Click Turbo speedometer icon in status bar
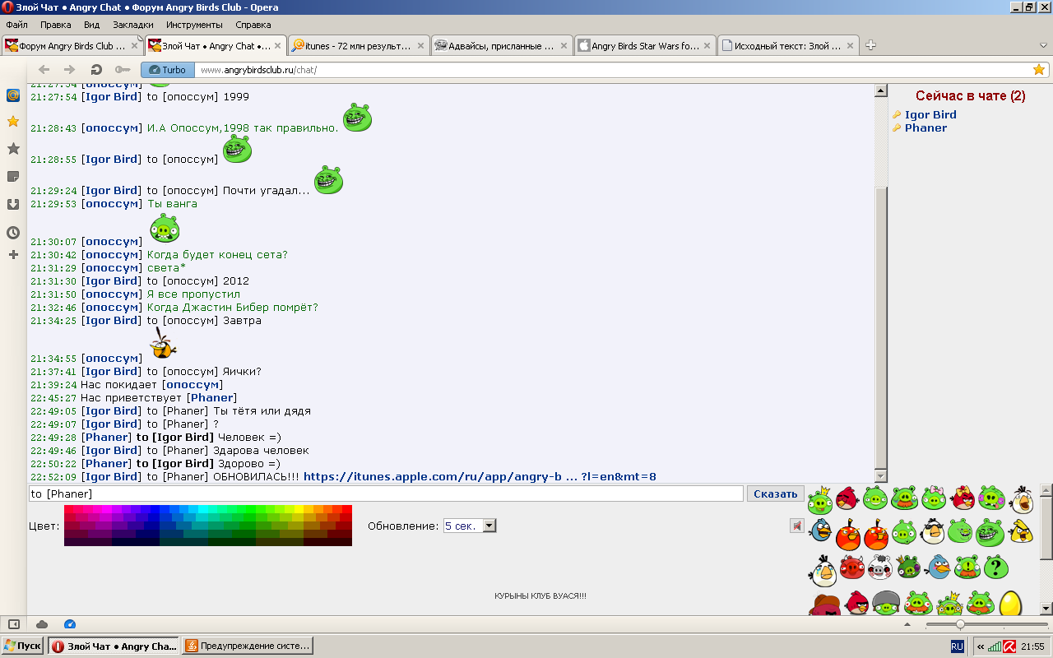The width and height of the screenshot is (1053, 658). coord(69,624)
